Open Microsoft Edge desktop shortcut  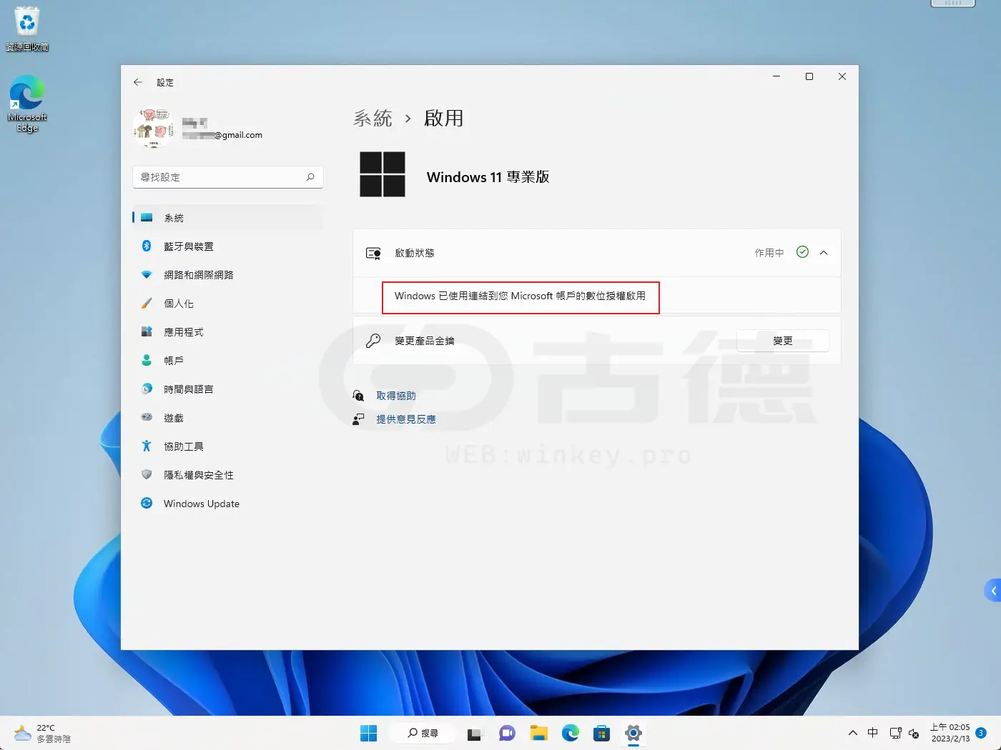tap(27, 104)
